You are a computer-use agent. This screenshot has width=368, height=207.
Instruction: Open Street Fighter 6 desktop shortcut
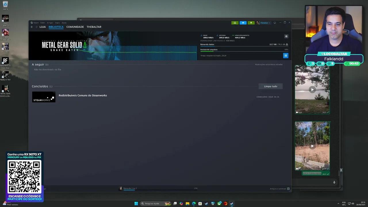pyautogui.click(x=5, y=21)
